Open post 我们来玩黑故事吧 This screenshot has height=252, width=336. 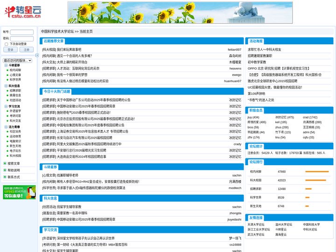pyautogui.click(x=69, y=49)
